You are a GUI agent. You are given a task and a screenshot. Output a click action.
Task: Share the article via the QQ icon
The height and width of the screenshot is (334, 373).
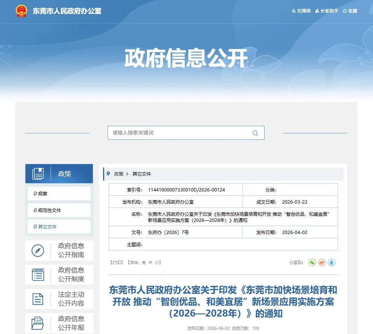[x=332, y=262]
